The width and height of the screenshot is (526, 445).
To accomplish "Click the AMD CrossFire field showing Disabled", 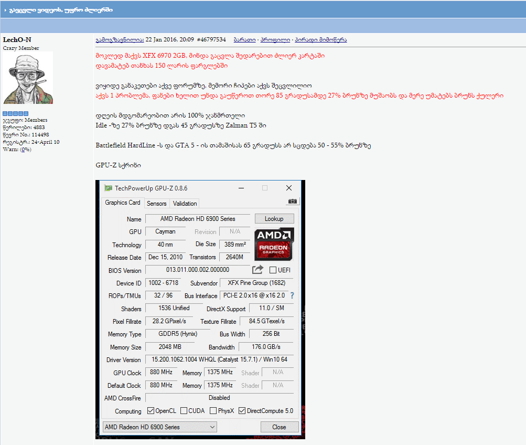I will (219, 398).
